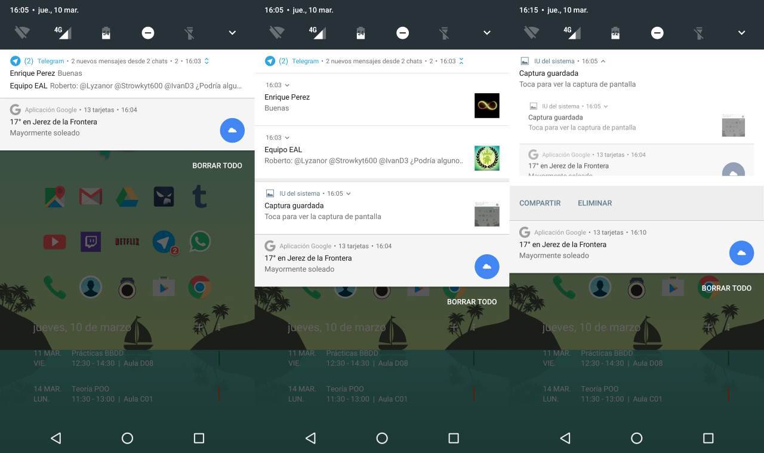Open Play Store icon in left screenshot

coord(164,288)
